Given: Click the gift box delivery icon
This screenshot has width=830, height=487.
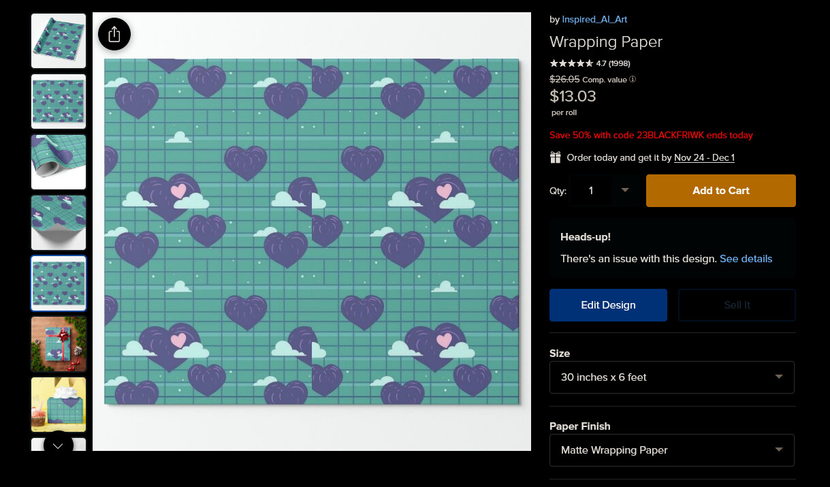Looking at the screenshot, I should (556, 157).
